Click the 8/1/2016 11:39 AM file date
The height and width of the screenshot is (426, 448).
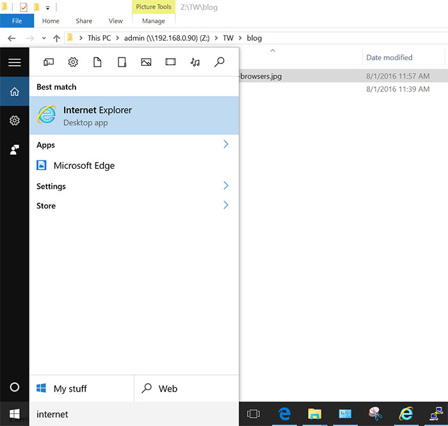[397, 89]
